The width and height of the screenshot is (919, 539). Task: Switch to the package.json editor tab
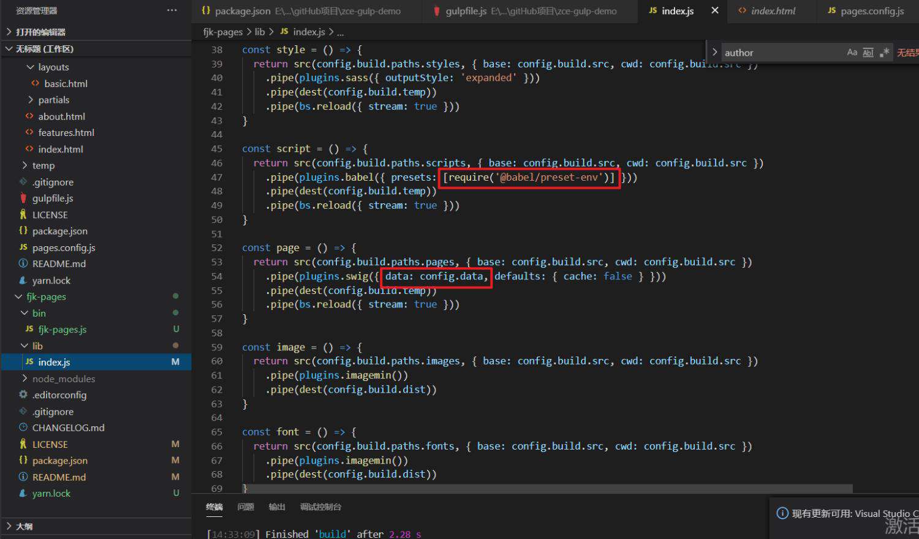(x=306, y=11)
